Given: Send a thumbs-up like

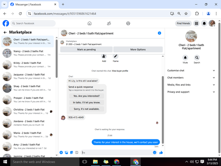Looking at the screenshot, I should 161,152.
